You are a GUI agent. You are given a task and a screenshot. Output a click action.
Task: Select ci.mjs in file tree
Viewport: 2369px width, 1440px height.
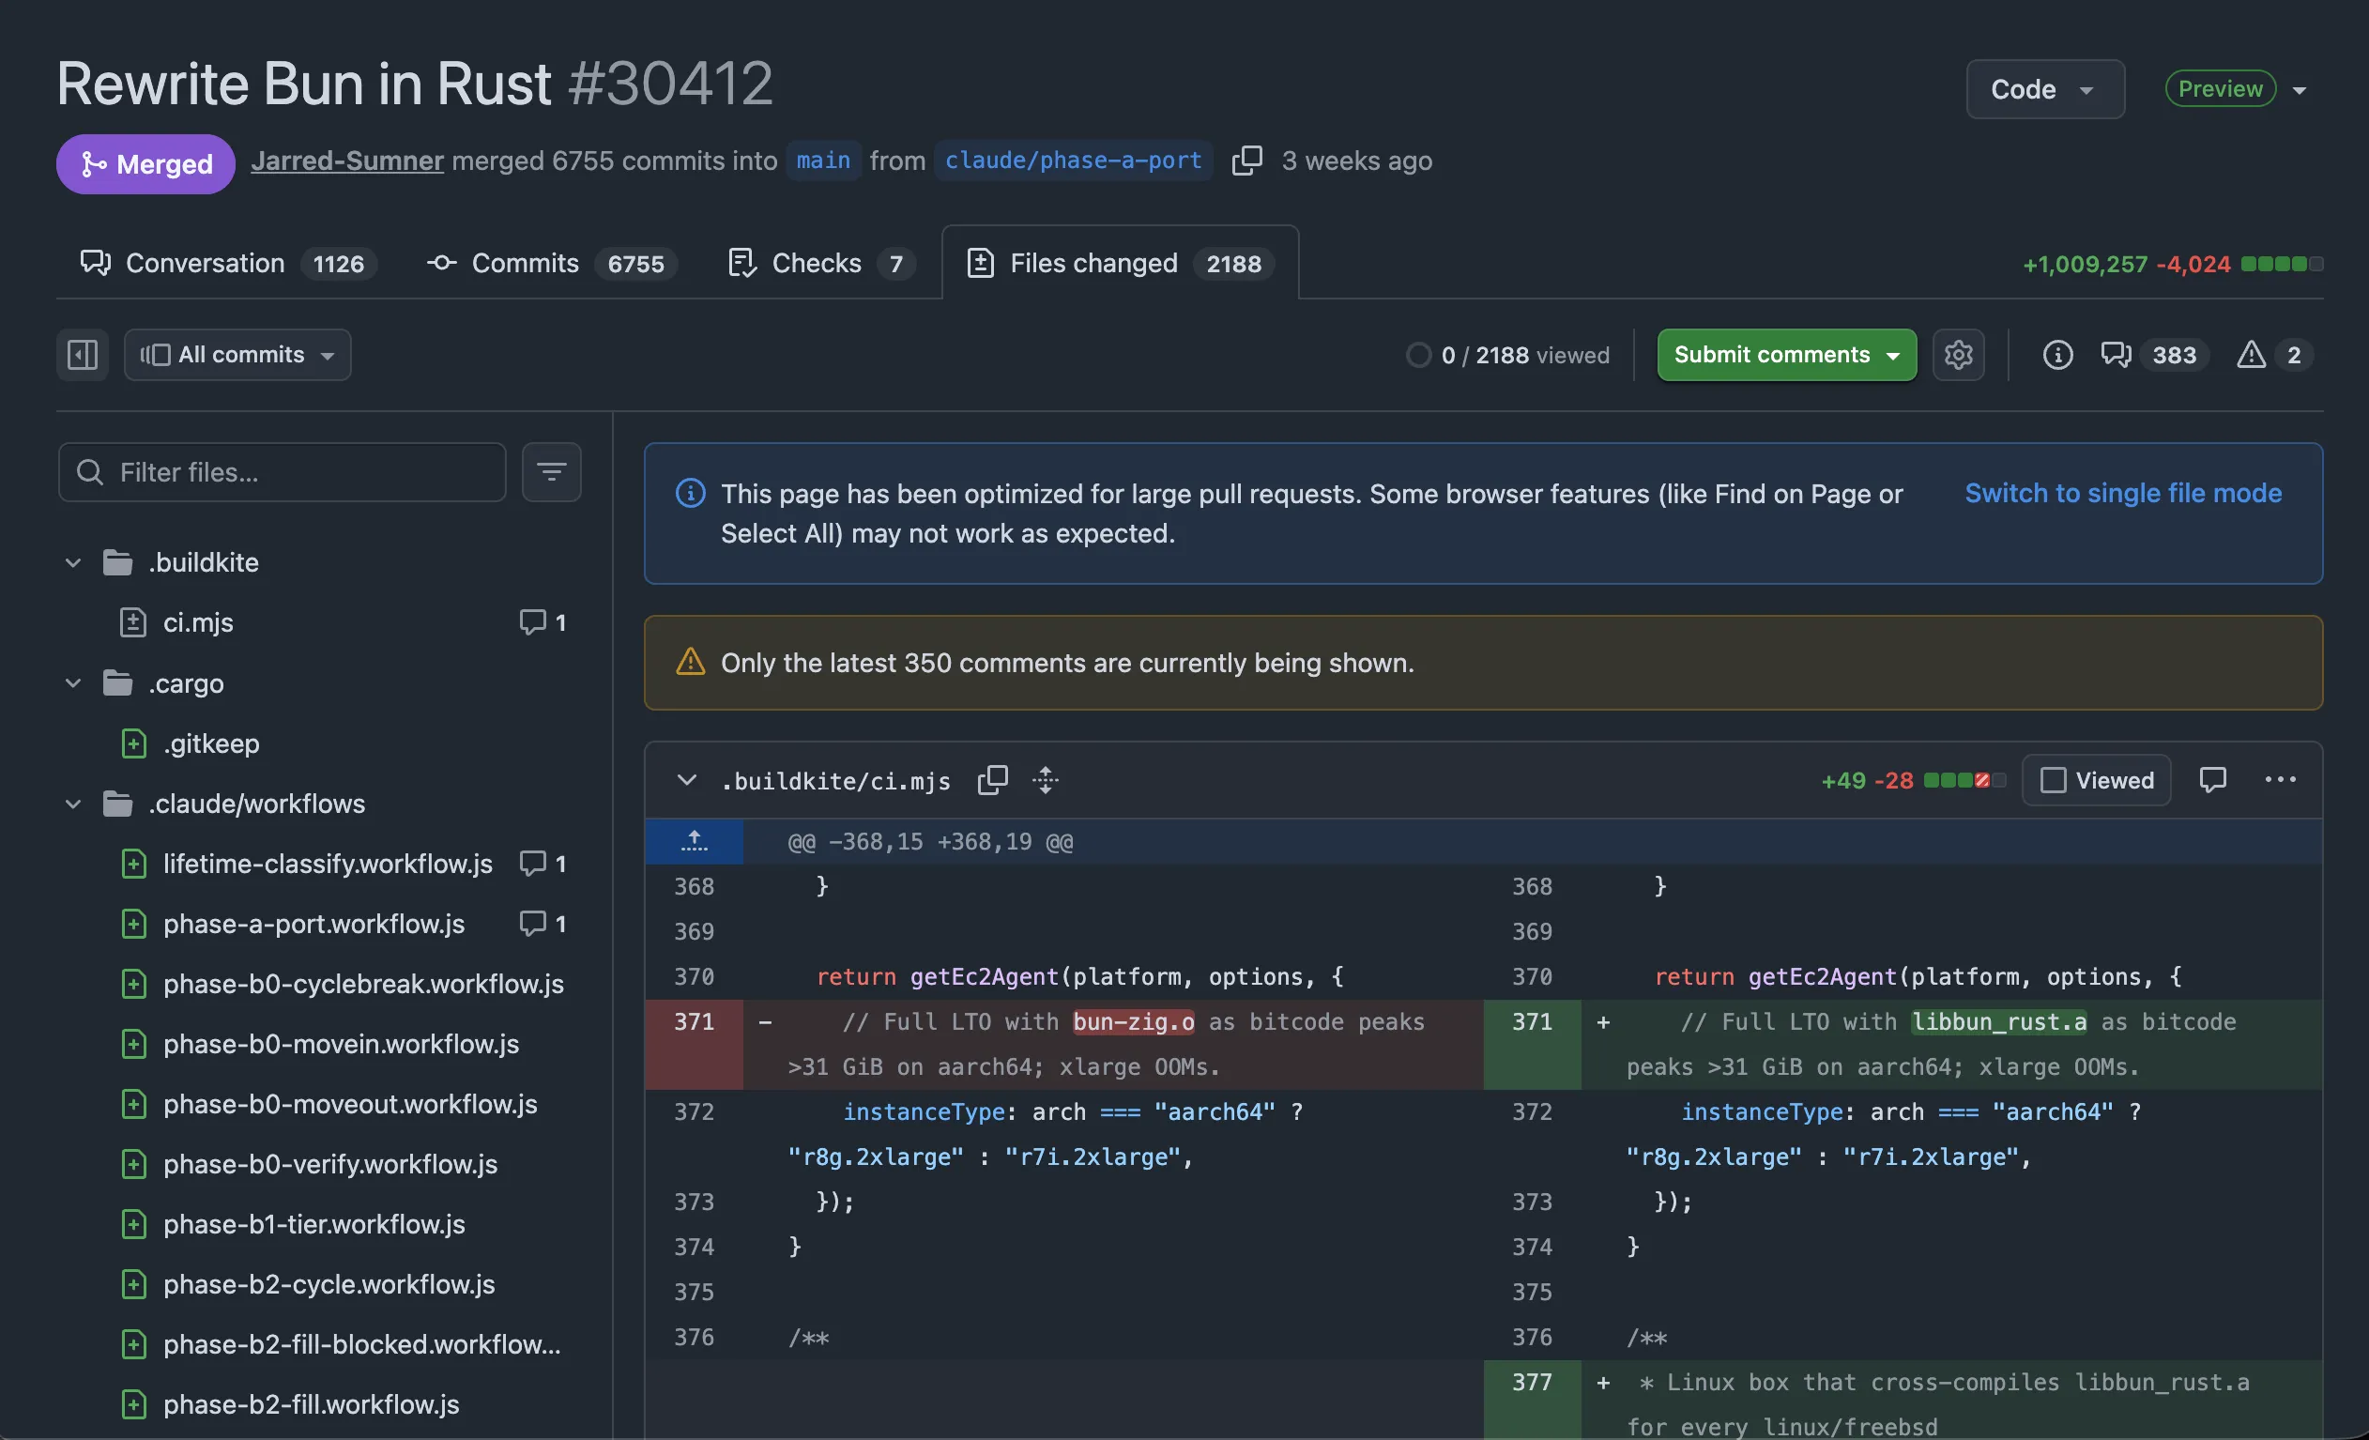click(x=198, y=622)
